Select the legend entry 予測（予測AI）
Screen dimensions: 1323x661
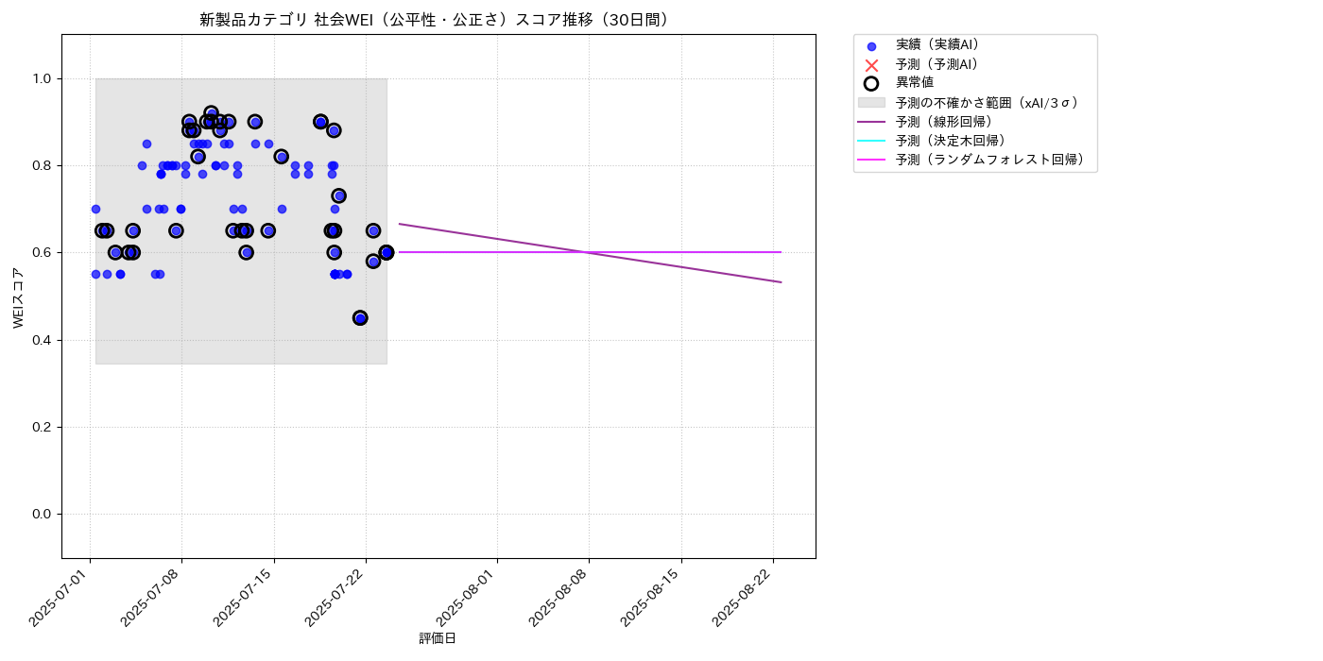(937, 64)
